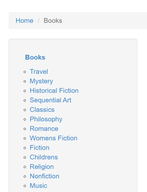Select the Travel category
147x192 pixels.
pos(39,72)
